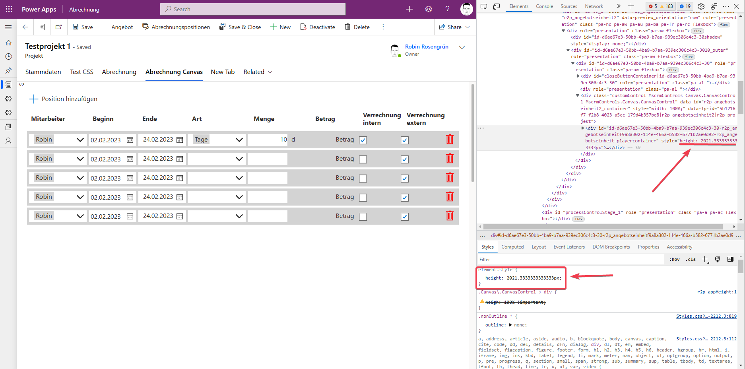Image resolution: width=745 pixels, height=369 pixels.
Task: Expand the owner header chevron
Action: pyautogui.click(x=462, y=47)
